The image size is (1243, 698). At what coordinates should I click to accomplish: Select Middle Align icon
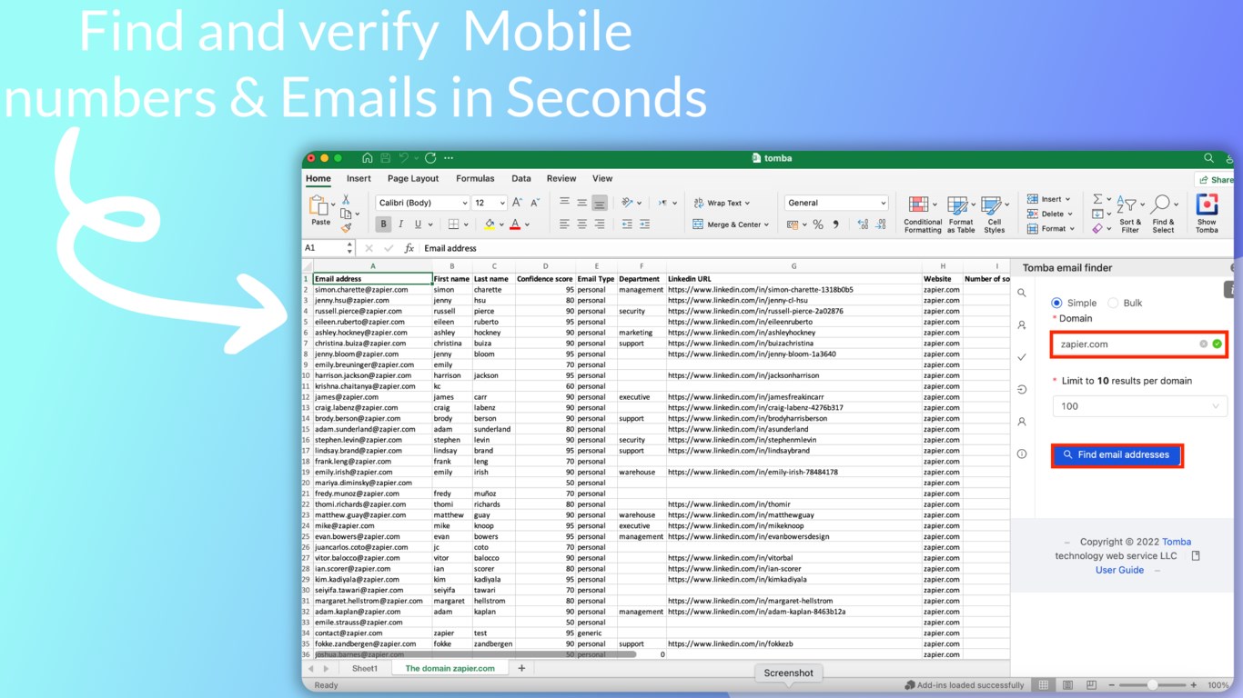click(581, 203)
